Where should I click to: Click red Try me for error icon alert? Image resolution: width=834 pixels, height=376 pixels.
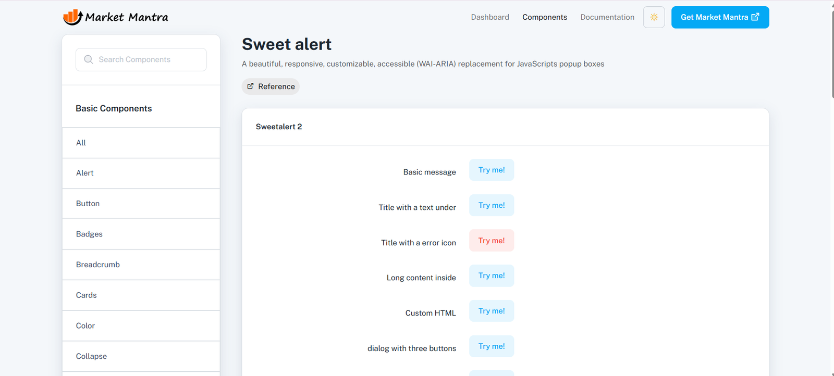click(x=492, y=241)
